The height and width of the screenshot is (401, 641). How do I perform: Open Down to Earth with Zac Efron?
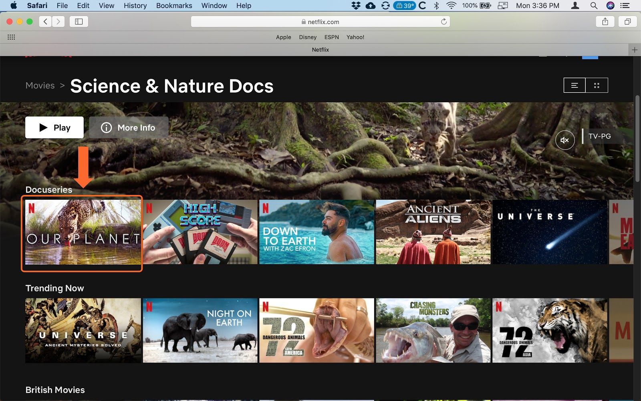click(x=316, y=232)
